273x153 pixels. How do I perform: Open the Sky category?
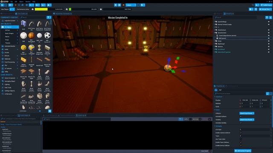click(6, 65)
